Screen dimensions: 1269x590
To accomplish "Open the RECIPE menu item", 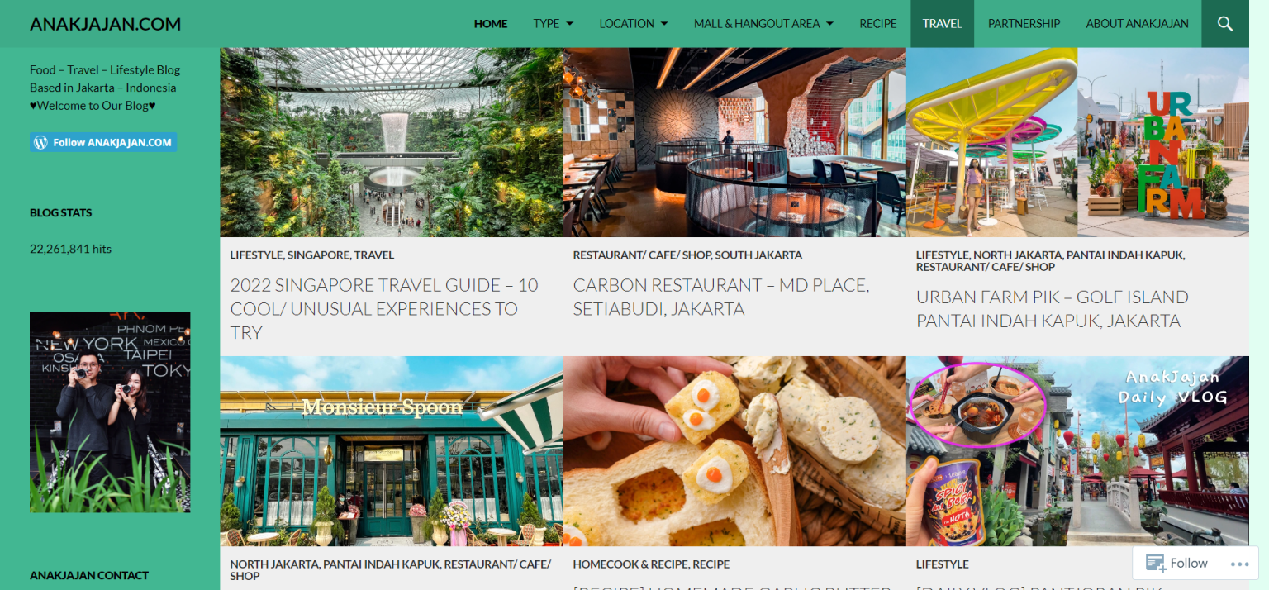I will (878, 24).
